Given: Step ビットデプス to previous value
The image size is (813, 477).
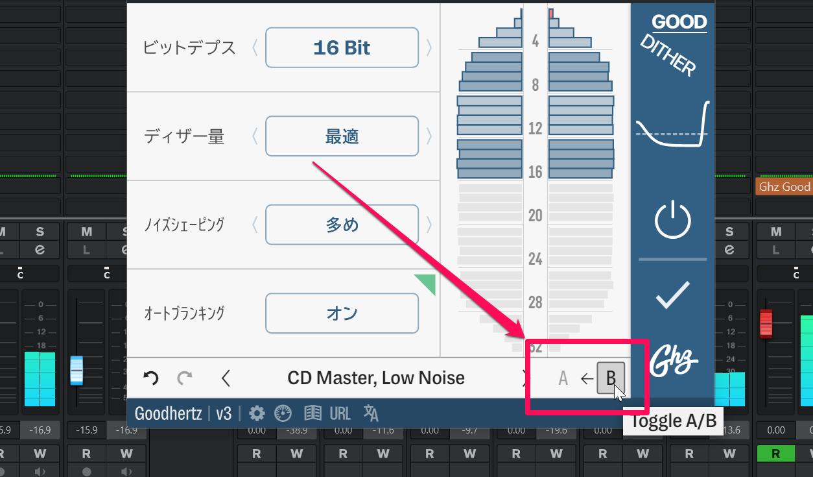Looking at the screenshot, I should 255,48.
